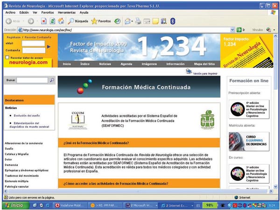Follow the Regístrese link
The height and width of the screenshot is (210, 280).
pos(14,37)
